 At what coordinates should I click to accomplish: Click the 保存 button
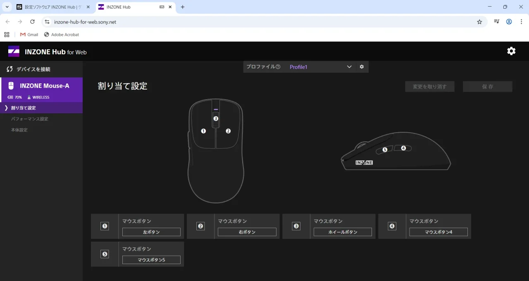tap(488, 87)
